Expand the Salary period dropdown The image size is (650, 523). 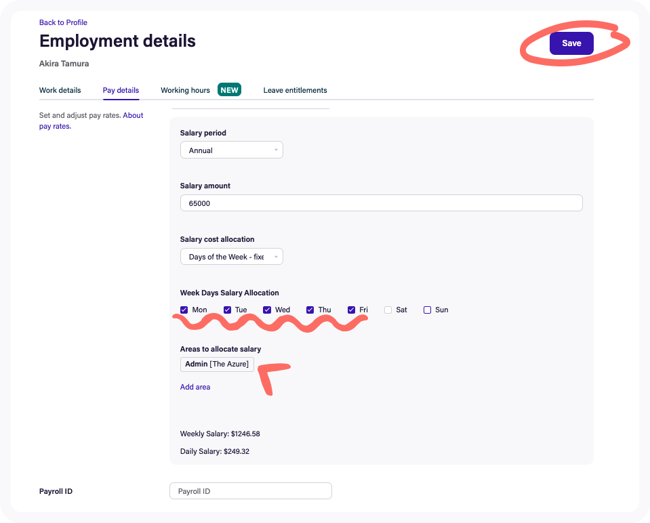point(231,150)
